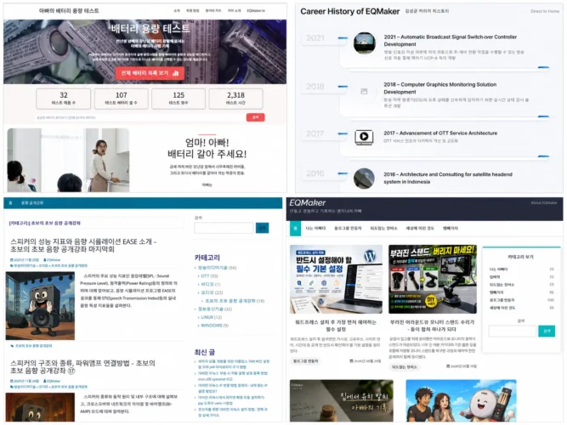Screen dimensions: 567x425
Task: Open the speaker in theater thumbnail
Action: pyautogui.click(x=40, y=407)
